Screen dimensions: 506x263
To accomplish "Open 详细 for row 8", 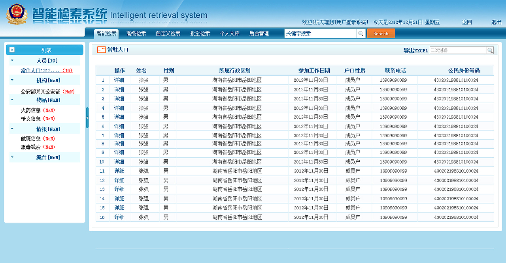I will 119,144.
